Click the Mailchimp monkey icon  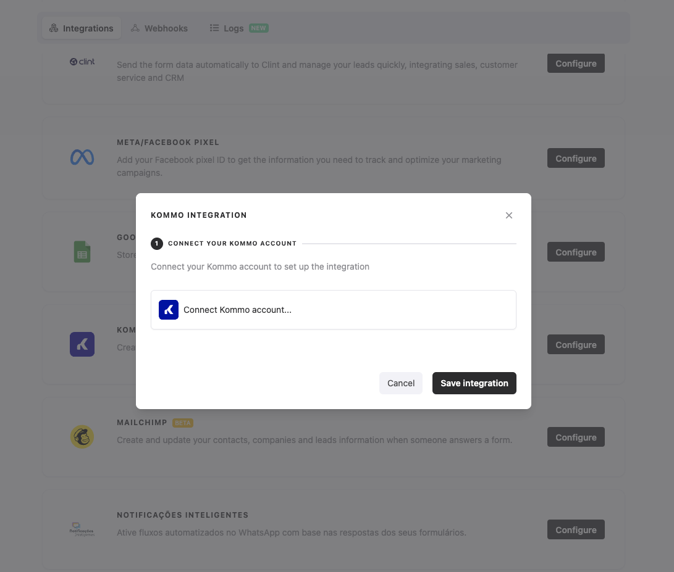point(82,437)
